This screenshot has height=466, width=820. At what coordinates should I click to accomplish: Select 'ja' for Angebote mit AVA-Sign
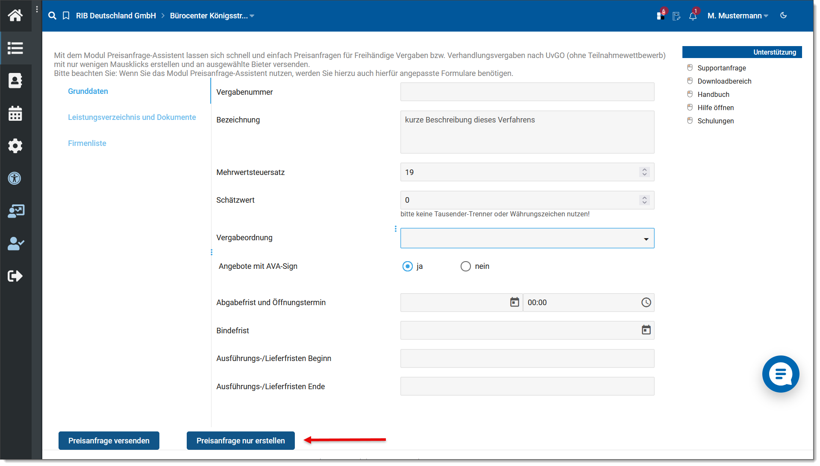(x=408, y=266)
